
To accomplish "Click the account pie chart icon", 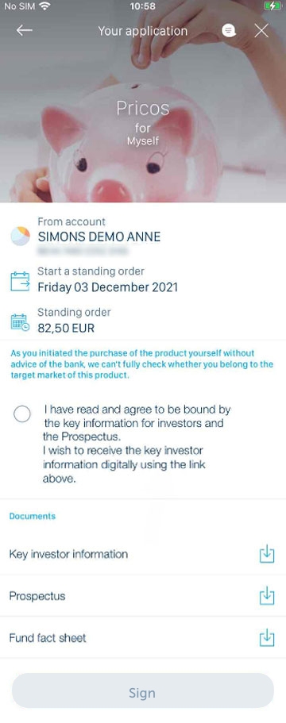I will (x=20, y=236).
